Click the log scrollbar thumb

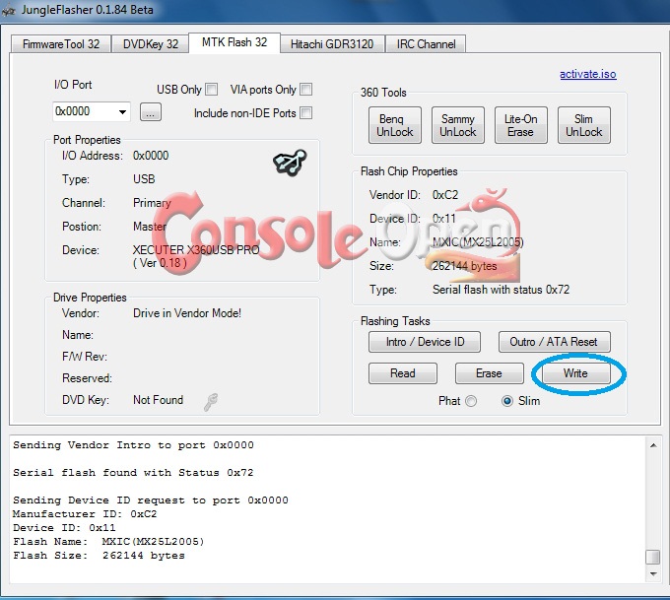point(653,557)
